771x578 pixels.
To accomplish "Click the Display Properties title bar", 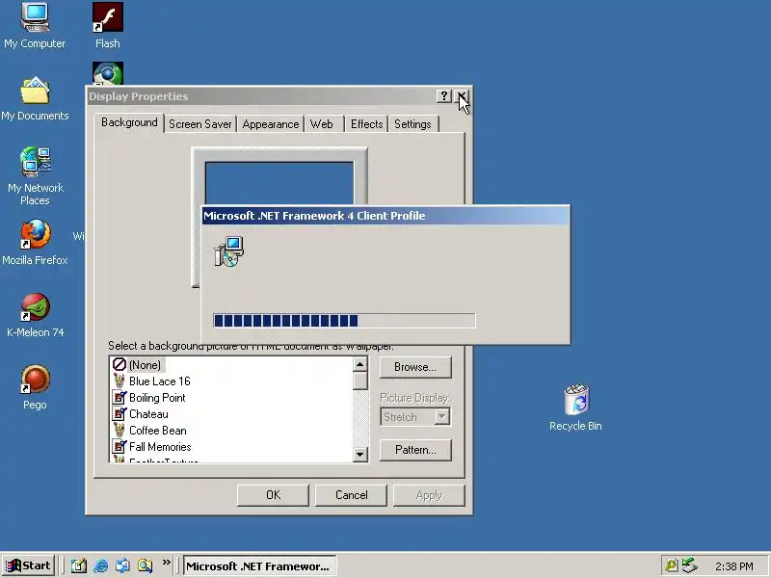I will [x=260, y=96].
